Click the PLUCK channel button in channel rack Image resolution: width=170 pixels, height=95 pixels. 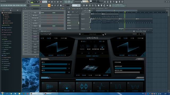pyautogui.click(x=35, y=50)
